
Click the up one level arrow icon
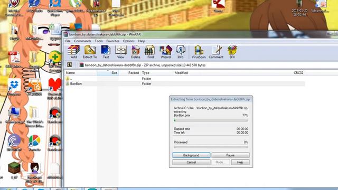[x=69, y=65]
